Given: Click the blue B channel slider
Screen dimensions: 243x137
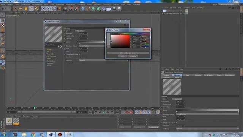Looking at the screenshot, I should [145, 47].
